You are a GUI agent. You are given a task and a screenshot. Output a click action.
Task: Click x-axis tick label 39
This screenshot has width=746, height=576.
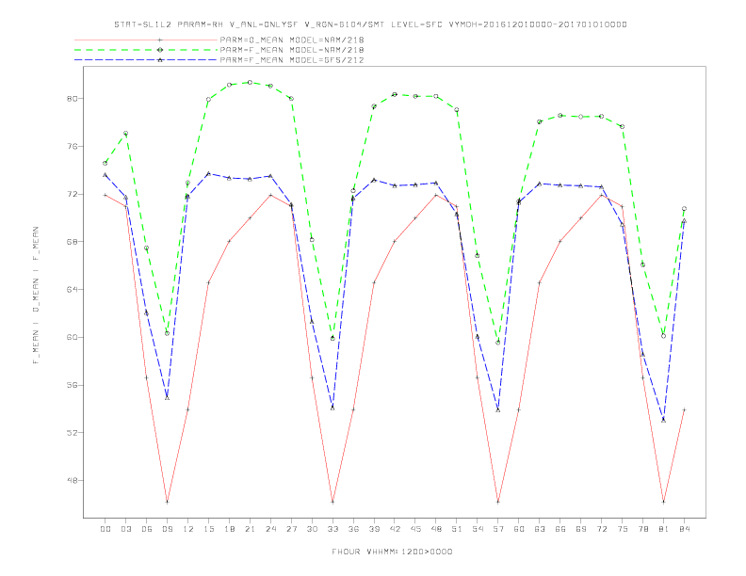(374, 529)
